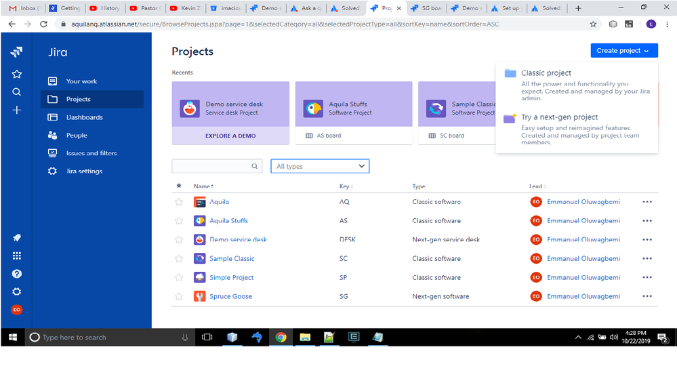Image resolution: width=677 pixels, height=381 pixels.
Task: Click the Classic project folder icon
Action: (510, 73)
